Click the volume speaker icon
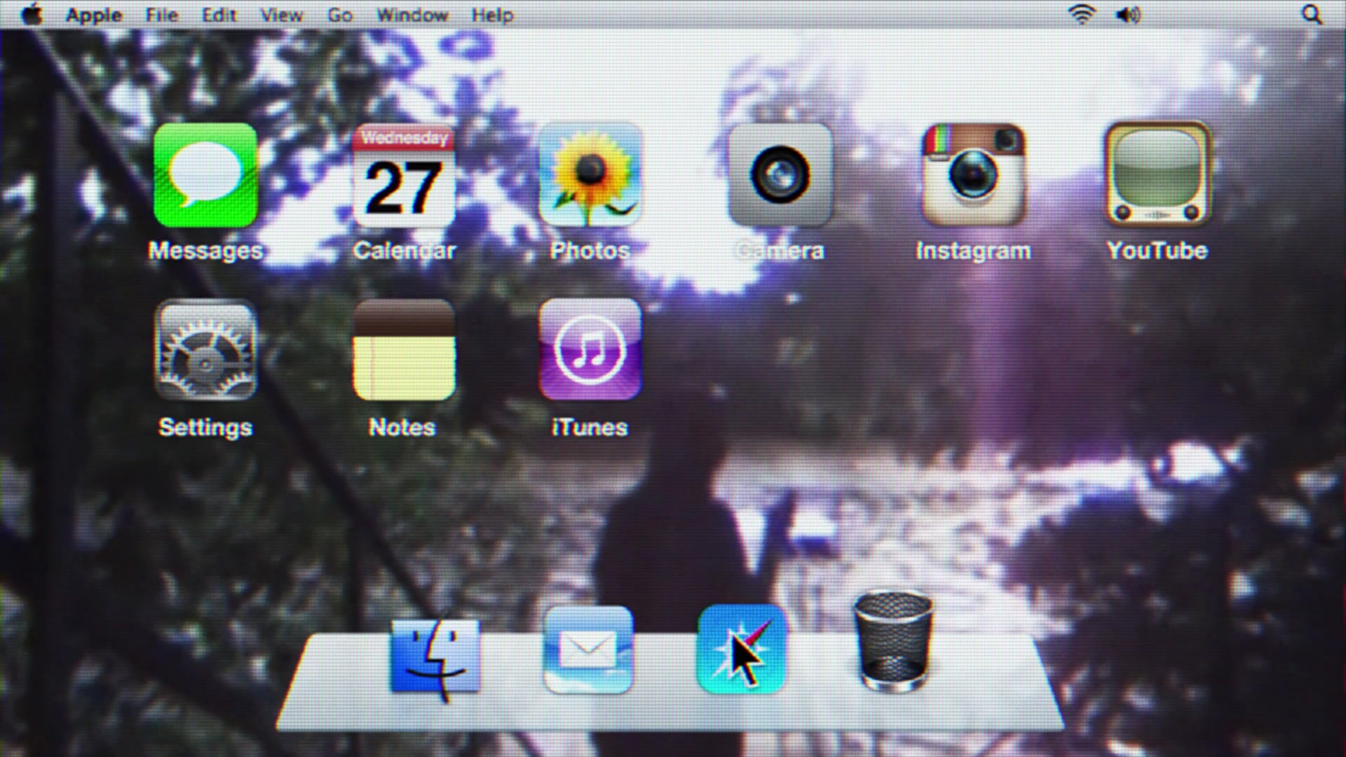The height and width of the screenshot is (757, 1346). [x=1129, y=15]
